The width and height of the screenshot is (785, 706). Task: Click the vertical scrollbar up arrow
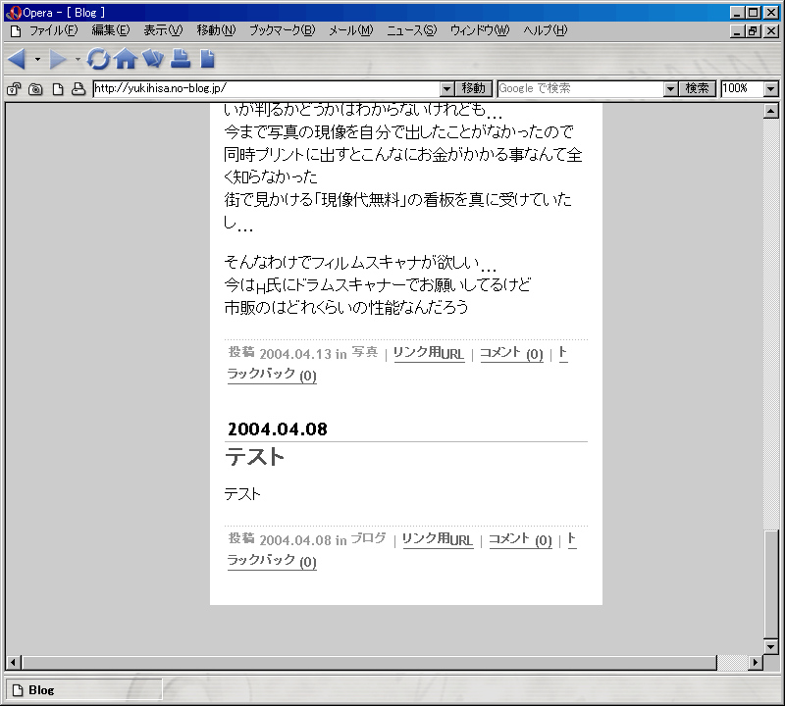pos(771,111)
